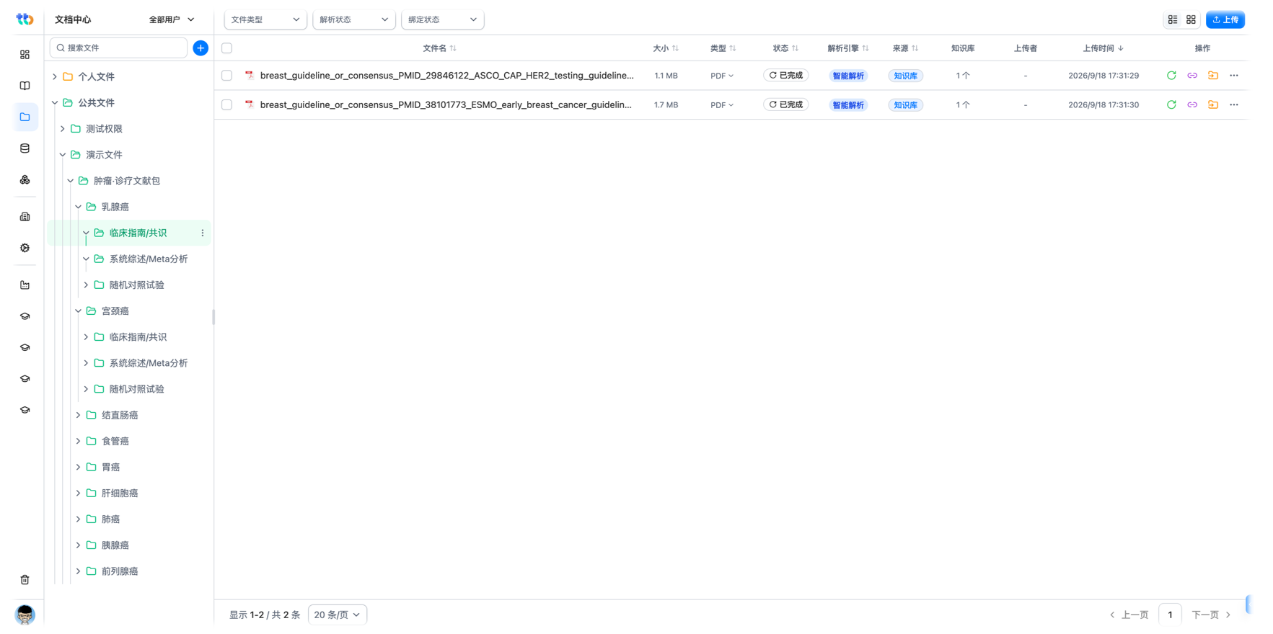Open the three-dot menu of 临床指南/共识 folder

(x=203, y=233)
